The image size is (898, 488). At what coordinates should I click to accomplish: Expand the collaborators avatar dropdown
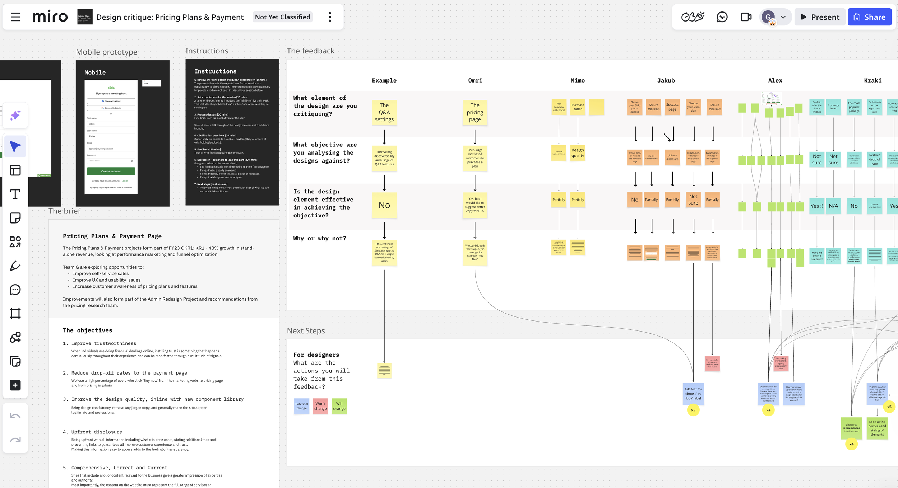pos(783,17)
